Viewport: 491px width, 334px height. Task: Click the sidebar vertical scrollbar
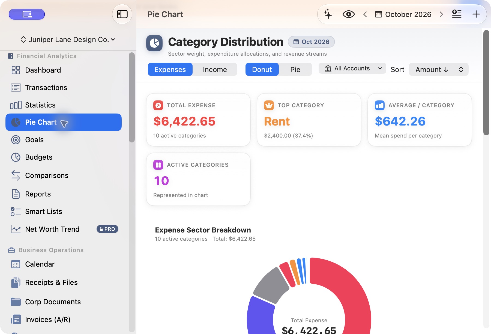pos(132,97)
